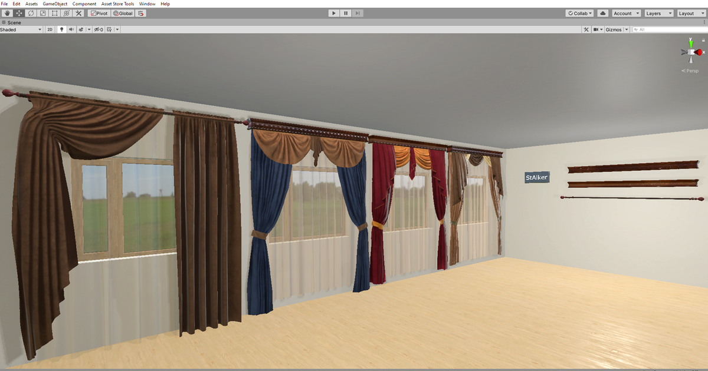Click the scene camera settings icon

pos(596,29)
